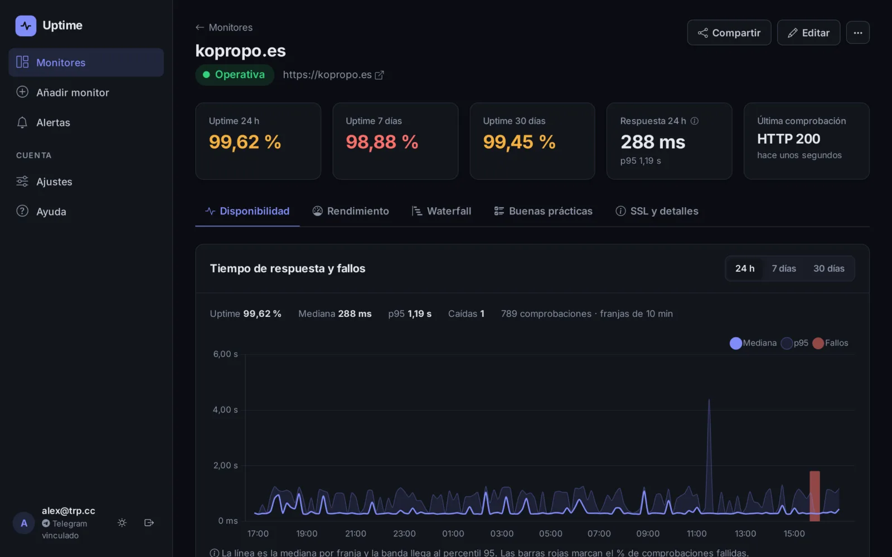The image size is (892, 557).
Task: Switch to the Rendimiento tab
Action: (351, 211)
